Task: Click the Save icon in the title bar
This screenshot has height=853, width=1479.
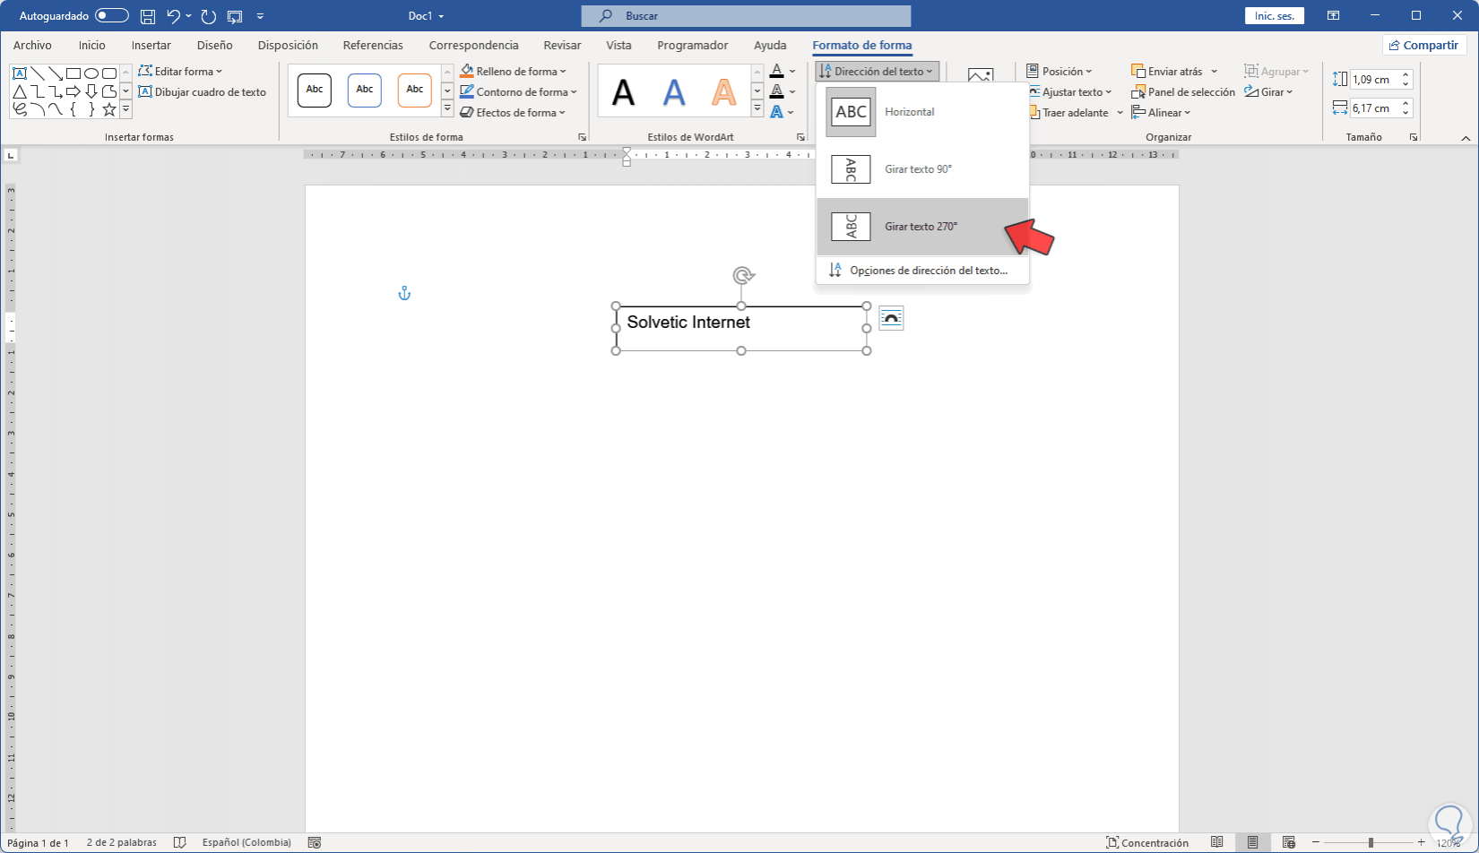Action: (148, 16)
